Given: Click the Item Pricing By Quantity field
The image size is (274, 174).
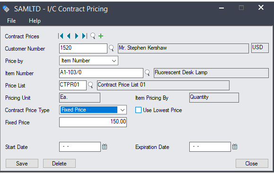Looking at the screenshot, I should (214, 97).
